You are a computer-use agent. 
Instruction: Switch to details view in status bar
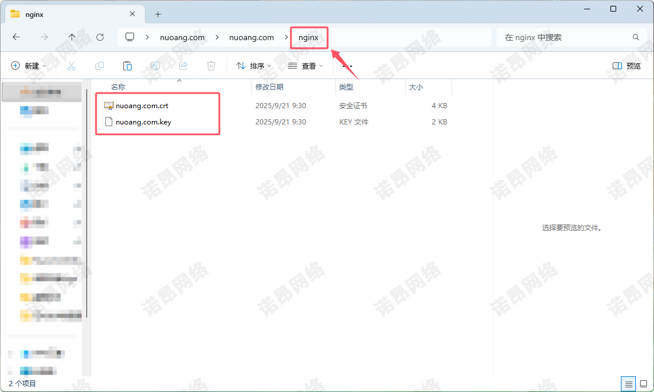click(x=628, y=384)
